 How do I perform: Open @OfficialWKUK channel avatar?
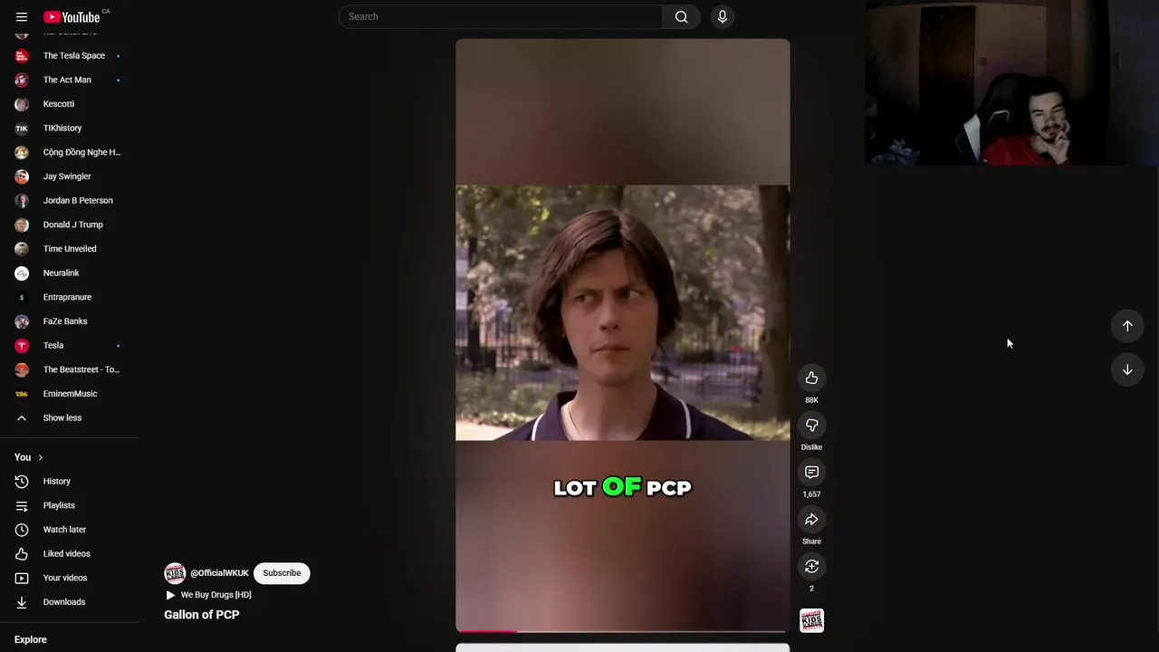175,573
